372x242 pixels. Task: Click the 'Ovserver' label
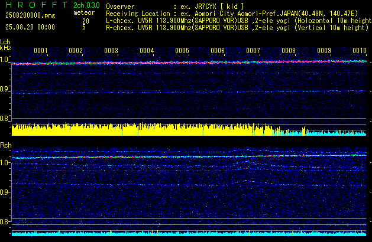[x=120, y=6]
